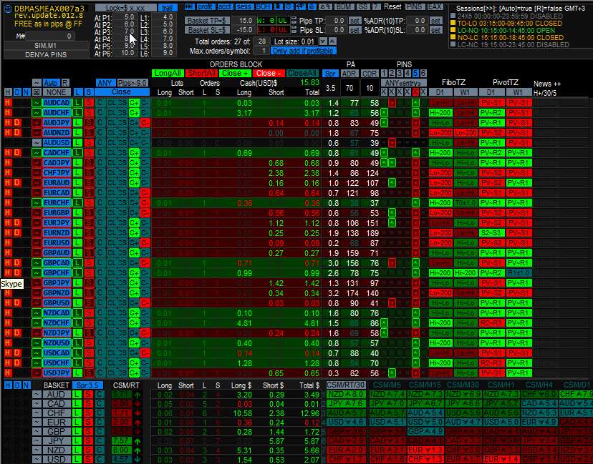Viewport: 593px width, 464px height.
Task: Toggle the CDR filter in PA section
Action: click(x=370, y=74)
